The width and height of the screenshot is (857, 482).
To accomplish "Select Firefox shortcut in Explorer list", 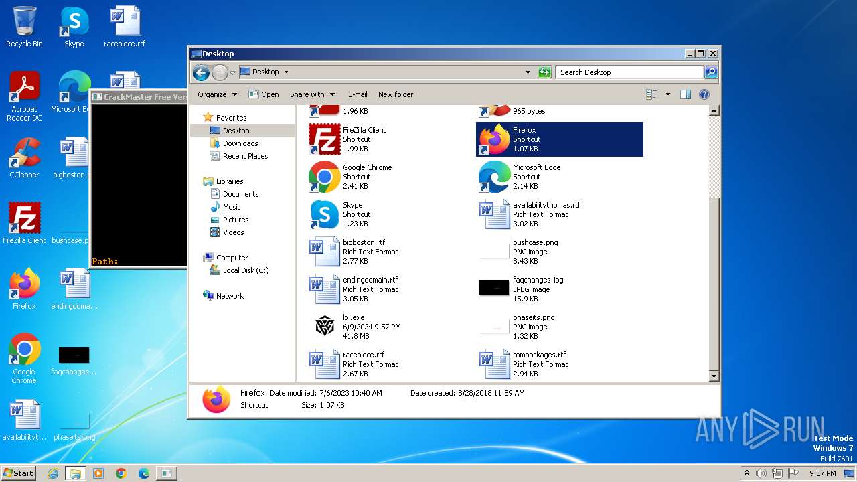I will [x=560, y=139].
